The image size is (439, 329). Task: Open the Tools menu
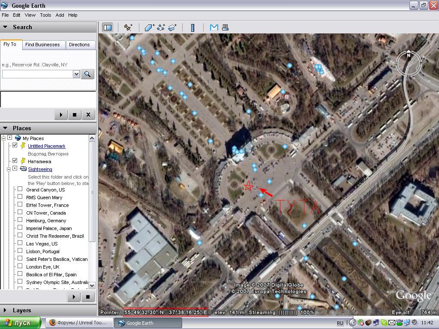coord(45,15)
